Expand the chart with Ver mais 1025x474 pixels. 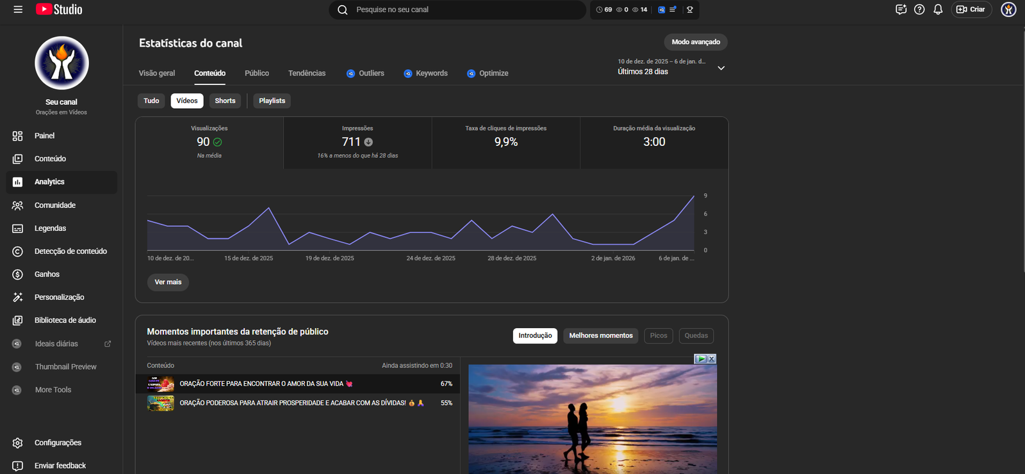[168, 282]
